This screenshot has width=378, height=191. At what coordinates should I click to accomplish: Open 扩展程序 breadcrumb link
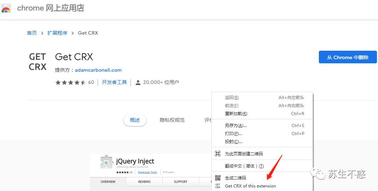click(57, 33)
